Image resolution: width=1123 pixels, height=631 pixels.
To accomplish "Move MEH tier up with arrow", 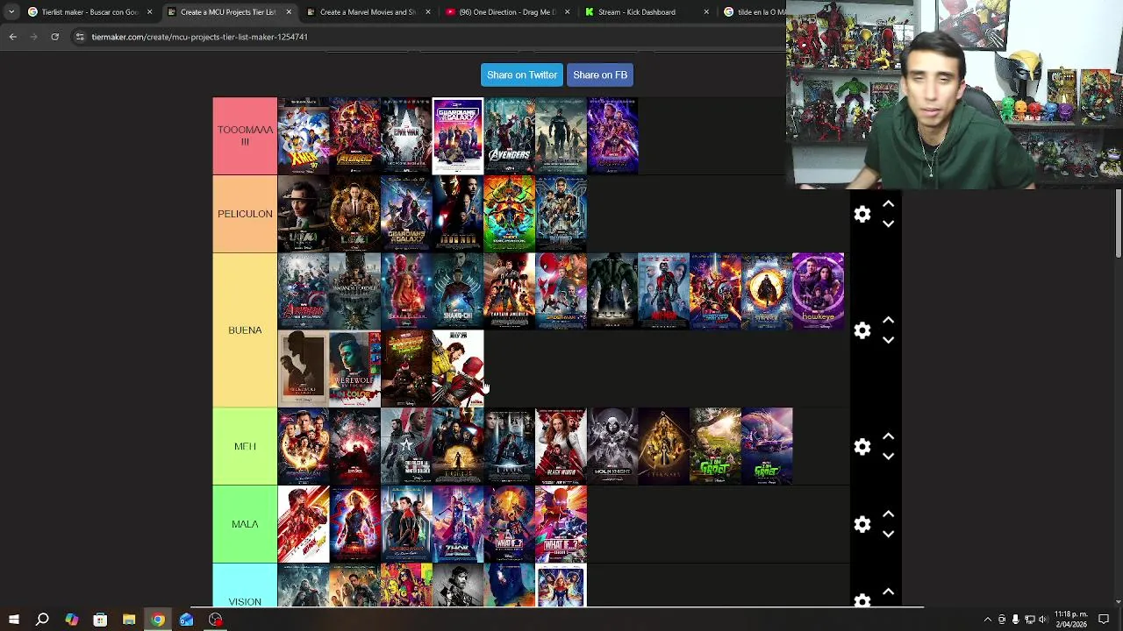I will [888, 436].
